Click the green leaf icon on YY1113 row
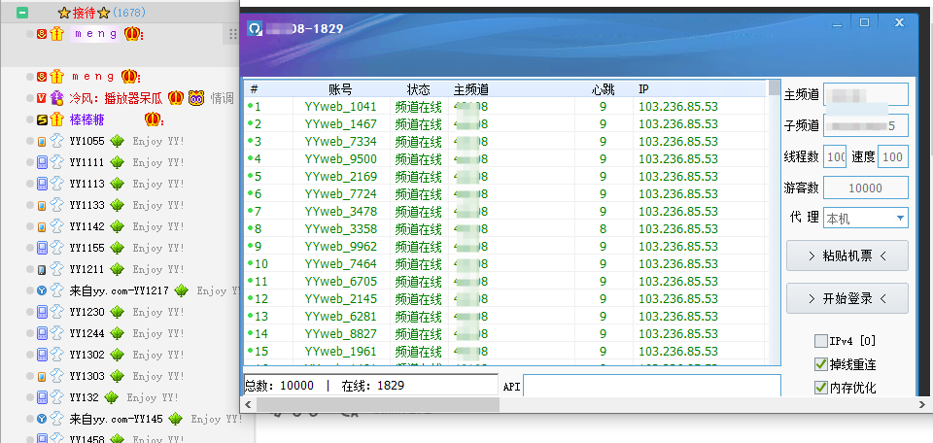The width and height of the screenshot is (933, 443). tap(118, 184)
